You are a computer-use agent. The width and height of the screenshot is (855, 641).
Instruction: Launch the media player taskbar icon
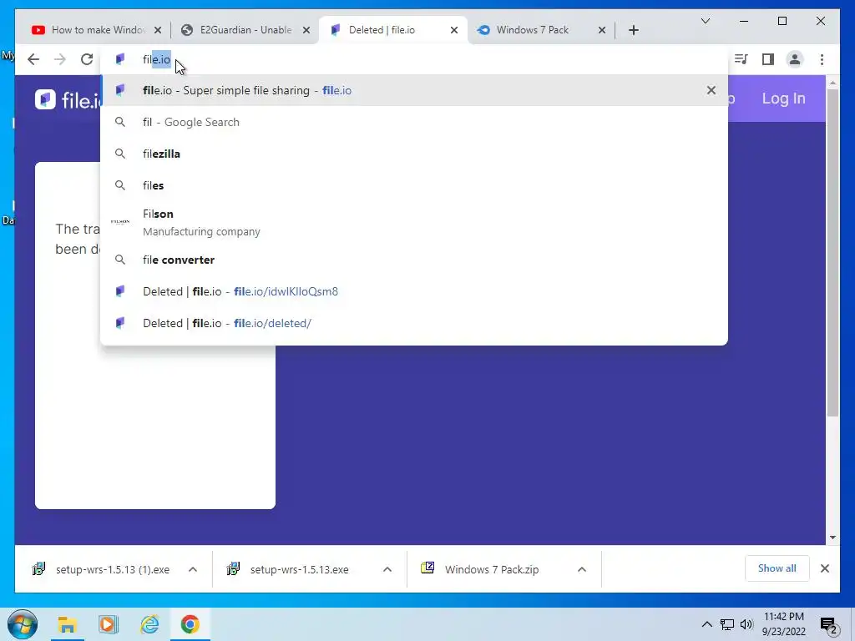pos(108,624)
